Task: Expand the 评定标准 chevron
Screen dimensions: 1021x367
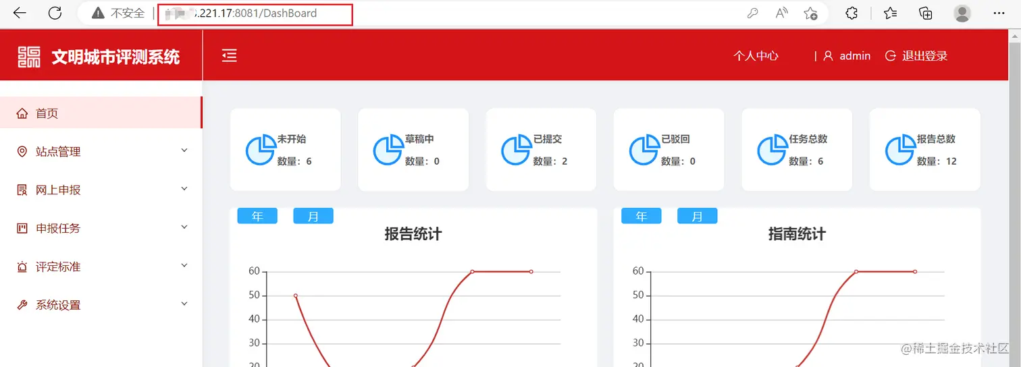Action: 184,266
